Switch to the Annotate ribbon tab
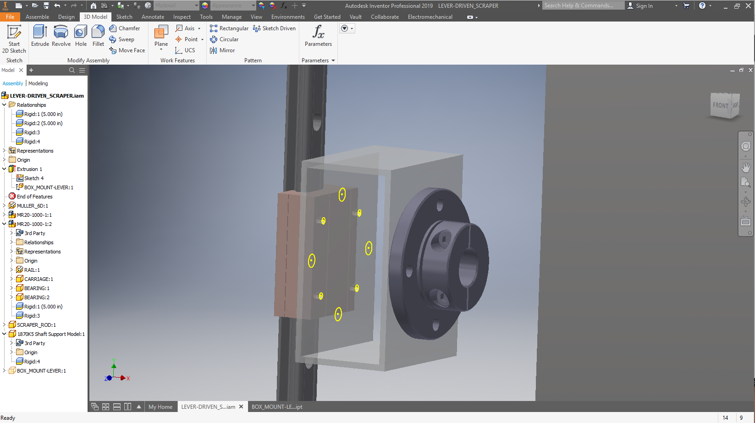Screen dimensions: 755x423 pos(153,16)
